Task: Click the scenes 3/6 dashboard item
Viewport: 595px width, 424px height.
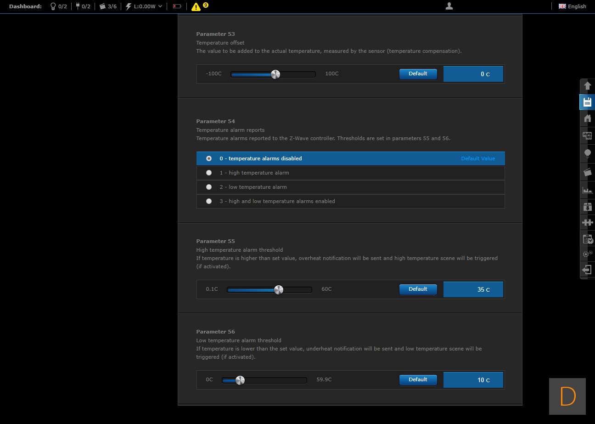Action: point(108,6)
